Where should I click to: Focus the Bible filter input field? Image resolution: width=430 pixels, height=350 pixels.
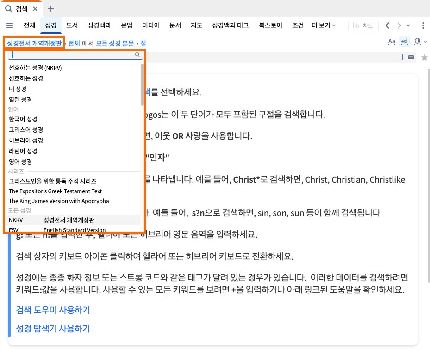(75, 55)
